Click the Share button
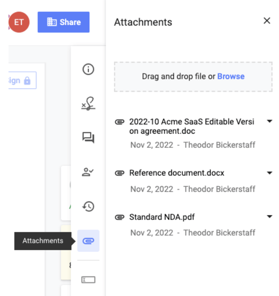 [63, 22]
